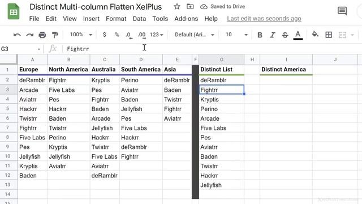Open the Add-ons menu

pos(186,19)
